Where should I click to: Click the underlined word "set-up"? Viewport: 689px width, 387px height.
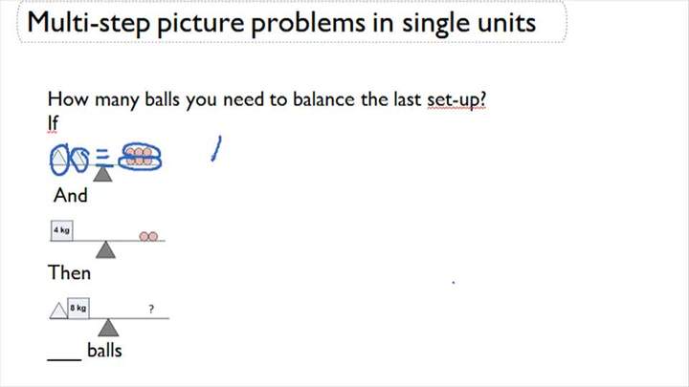456,99
